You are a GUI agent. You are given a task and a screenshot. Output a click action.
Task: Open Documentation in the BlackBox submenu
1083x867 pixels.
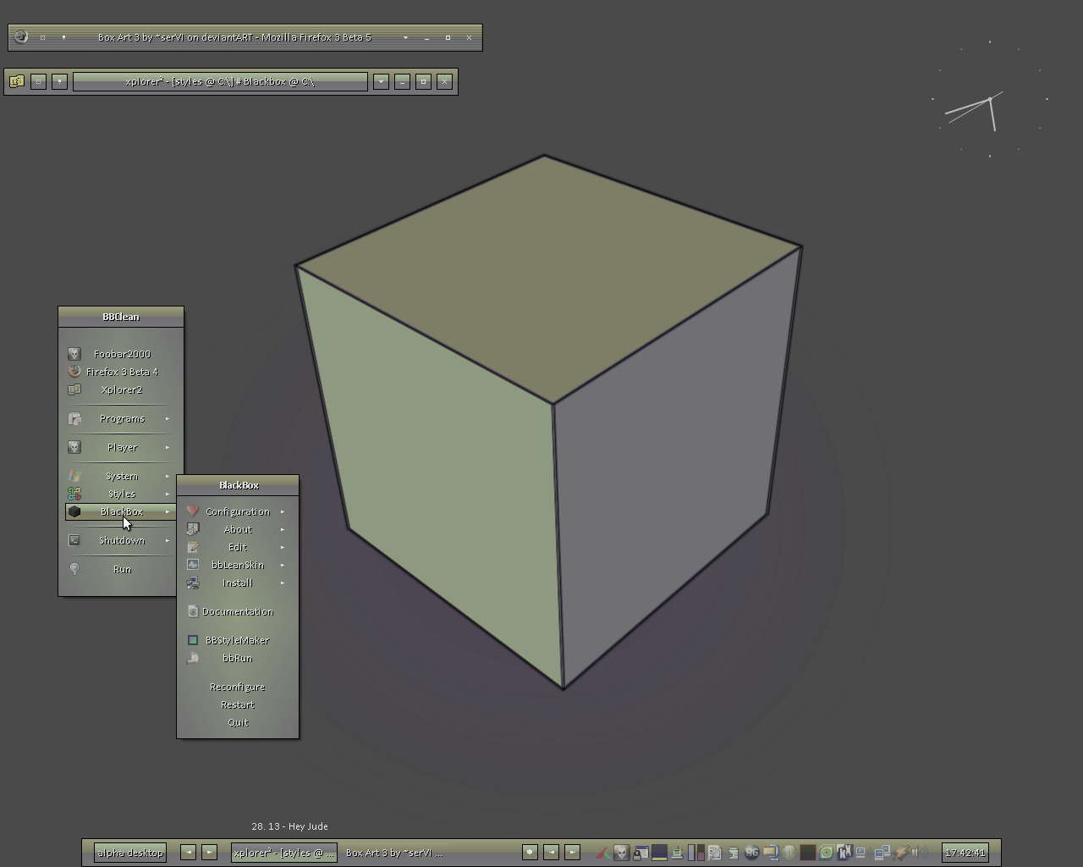pos(237,611)
